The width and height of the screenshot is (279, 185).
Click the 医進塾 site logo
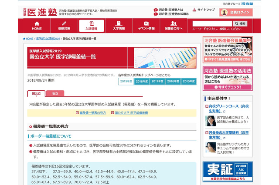click(x=40, y=12)
